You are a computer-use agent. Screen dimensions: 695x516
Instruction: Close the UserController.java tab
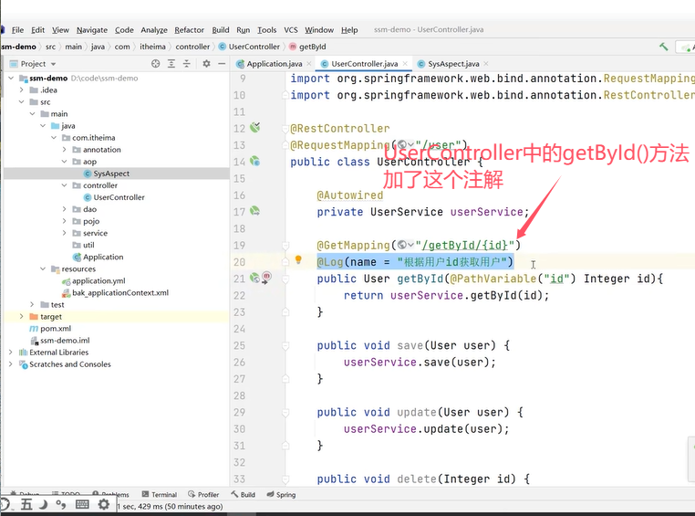point(405,64)
